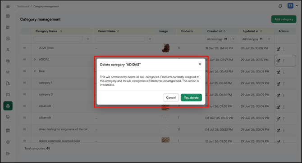Viewport: 302px width, 163px height.
Task: Open the TT user avatar menu
Action: tap(290, 5)
